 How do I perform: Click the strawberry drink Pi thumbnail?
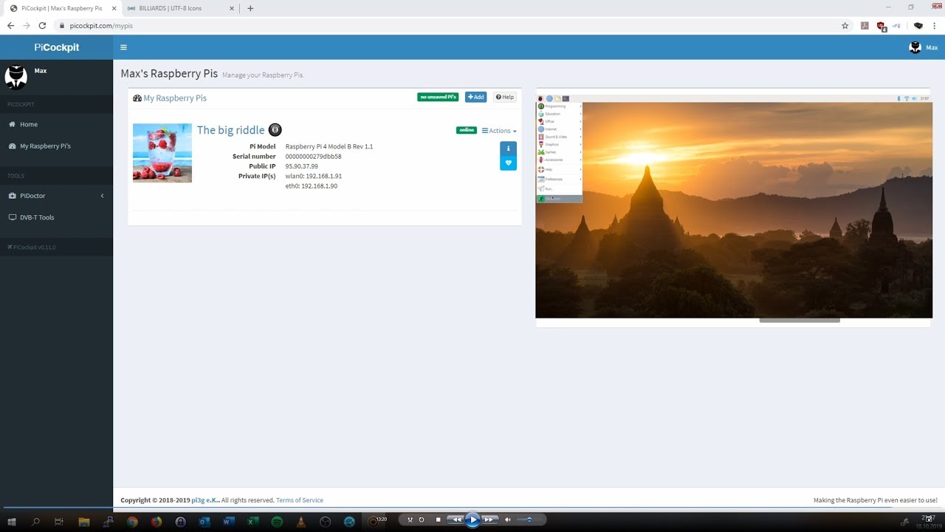click(162, 153)
